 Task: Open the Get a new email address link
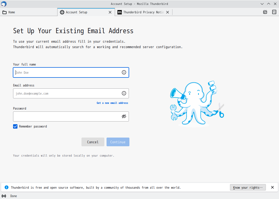click(x=112, y=103)
